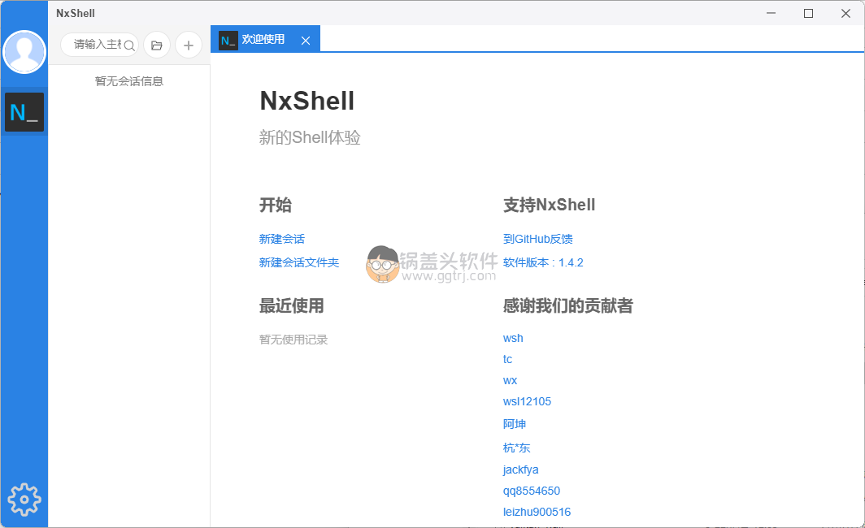The width and height of the screenshot is (865, 528).
Task: Open contributor wsh link
Action: coord(513,338)
